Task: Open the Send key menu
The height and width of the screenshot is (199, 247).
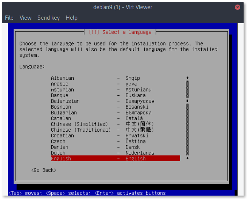Action: 48,18
